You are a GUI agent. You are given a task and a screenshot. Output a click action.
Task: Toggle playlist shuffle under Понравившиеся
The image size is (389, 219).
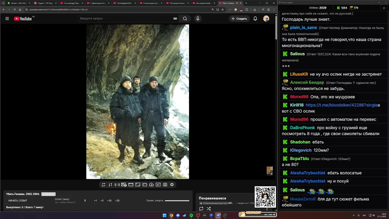[208, 209]
